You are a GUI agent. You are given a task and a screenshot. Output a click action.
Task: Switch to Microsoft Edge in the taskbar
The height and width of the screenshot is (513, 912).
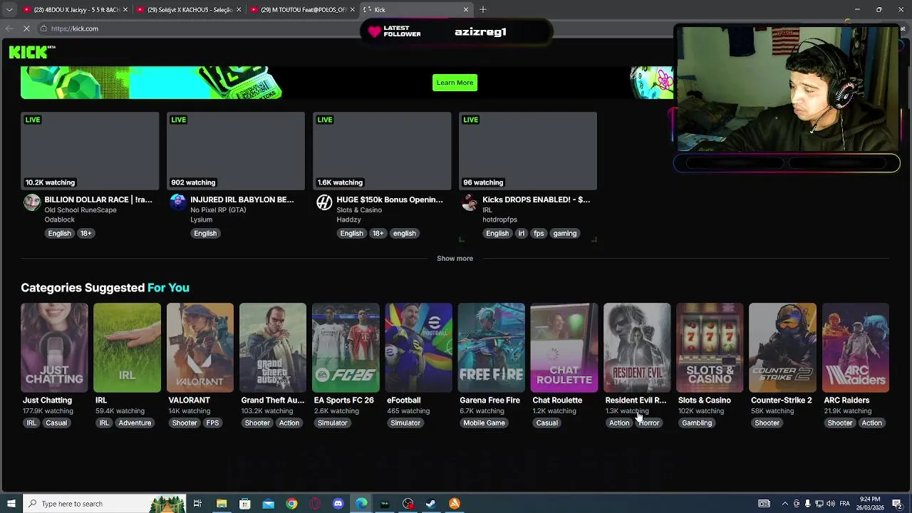pyautogui.click(x=361, y=504)
